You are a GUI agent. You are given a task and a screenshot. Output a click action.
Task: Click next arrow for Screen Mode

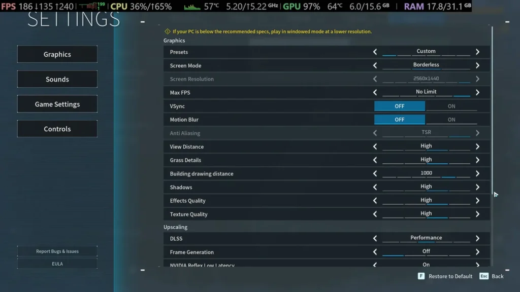[477, 65]
